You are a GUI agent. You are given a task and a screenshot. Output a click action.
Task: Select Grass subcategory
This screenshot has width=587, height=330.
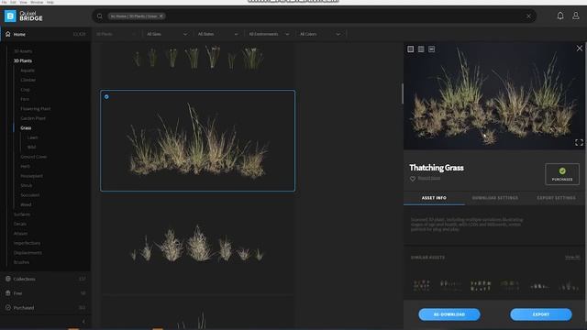tap(26, 128)
